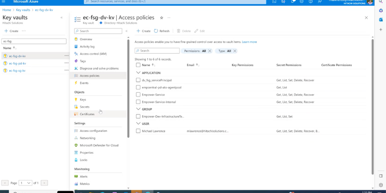Open the page number dropdown
The width and height of the screenshot is (386, 193).
(x=25, y=183)
